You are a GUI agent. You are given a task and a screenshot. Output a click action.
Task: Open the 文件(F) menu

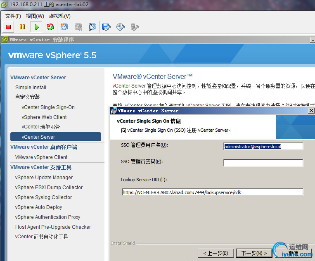(13, 16)
